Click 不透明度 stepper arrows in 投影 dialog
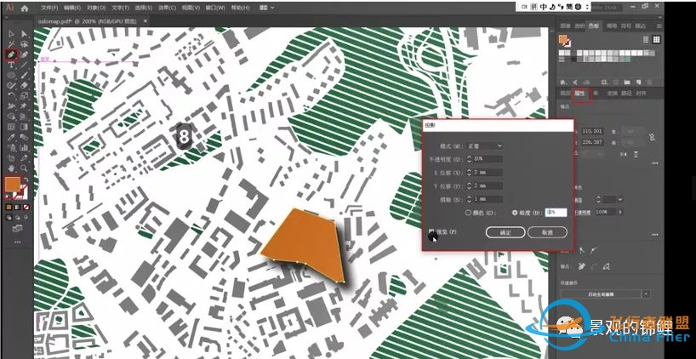Screen dimensions: 696x359 pos(469,159)
